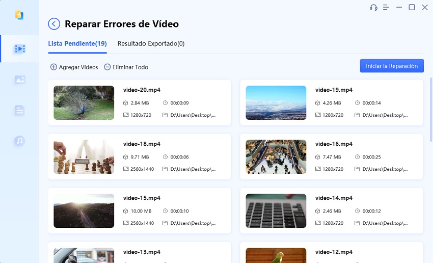Go back using the circled arrow icon
433x263 pixels.
[x=54, y=24]
